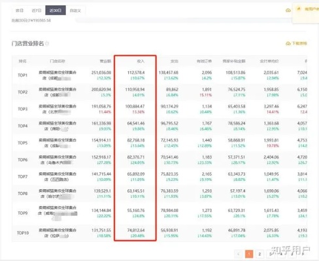Screen dimensions: 319x261
Task: Click turnover value 251,036.08 in the TOP1 row
Action: coord(101,72)
